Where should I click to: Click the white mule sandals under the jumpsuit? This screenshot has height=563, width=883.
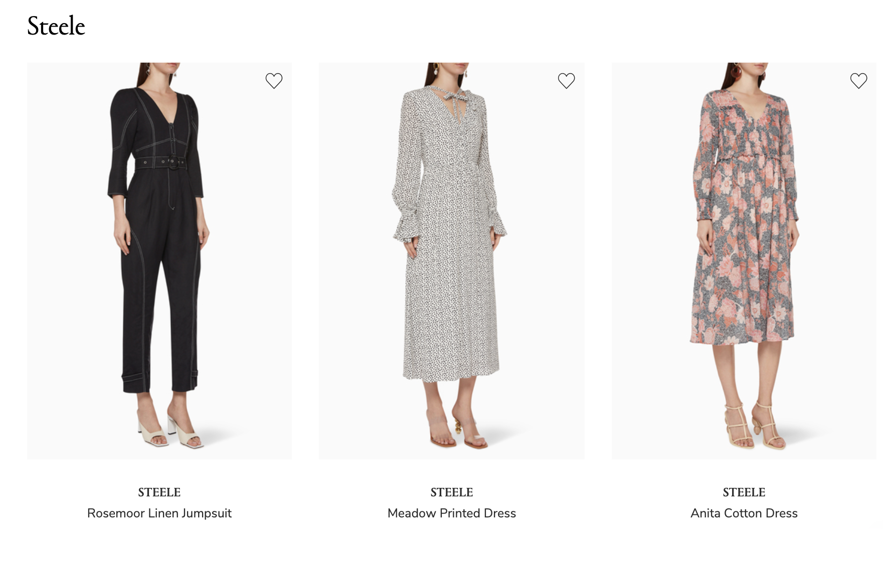(169, 431)
